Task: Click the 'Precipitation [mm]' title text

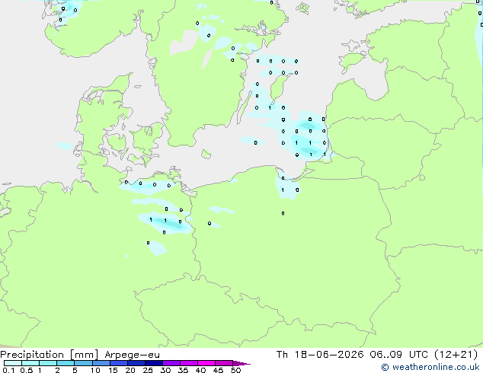Action: 50,355
